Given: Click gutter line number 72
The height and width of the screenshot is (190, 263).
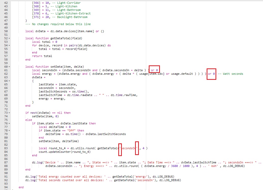Looking at the screenshot, I should pos(6,109).
